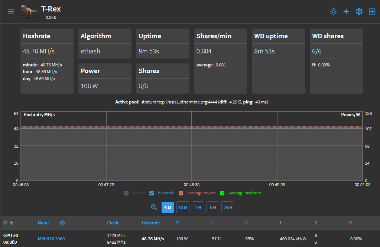The height and width of the screenshot is (247, 380).
Task: Click the logout exit icon
Action: 372,11
